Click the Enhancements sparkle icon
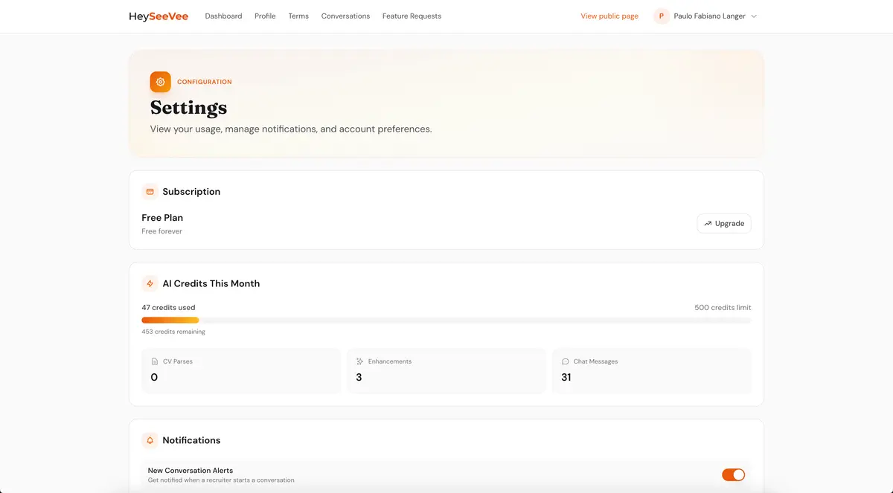 pyautogui.click(x=360, y=361)
